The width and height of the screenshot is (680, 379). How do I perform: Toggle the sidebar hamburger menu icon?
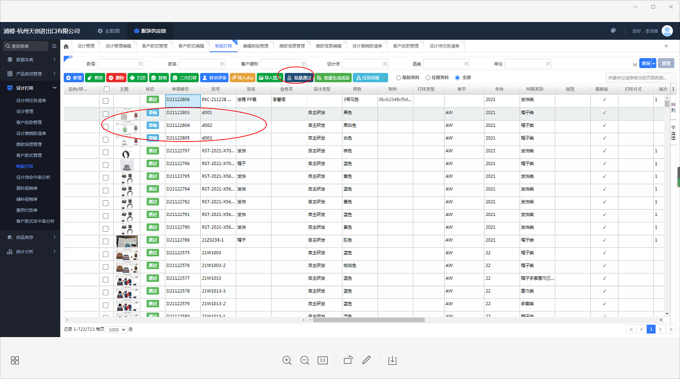[54, 46]
